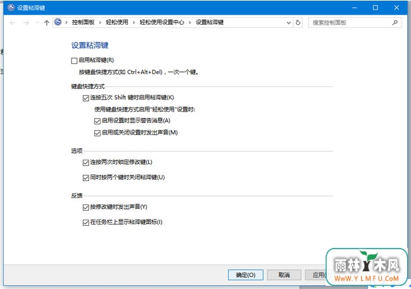Image resolution: width=411 pixels, height=289 pixels.
Task: Go up one level arrow
Action: click(x=47, y=23)
